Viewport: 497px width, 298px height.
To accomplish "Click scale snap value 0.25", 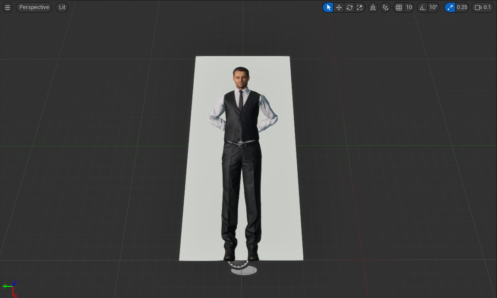I will (x=462, y=7).
